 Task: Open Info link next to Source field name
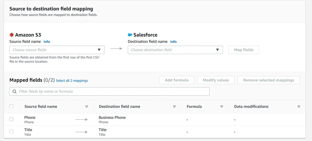pos(47,42)
